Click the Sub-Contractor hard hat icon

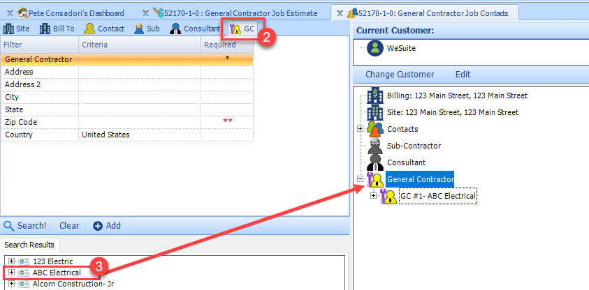tap(375, 146)
